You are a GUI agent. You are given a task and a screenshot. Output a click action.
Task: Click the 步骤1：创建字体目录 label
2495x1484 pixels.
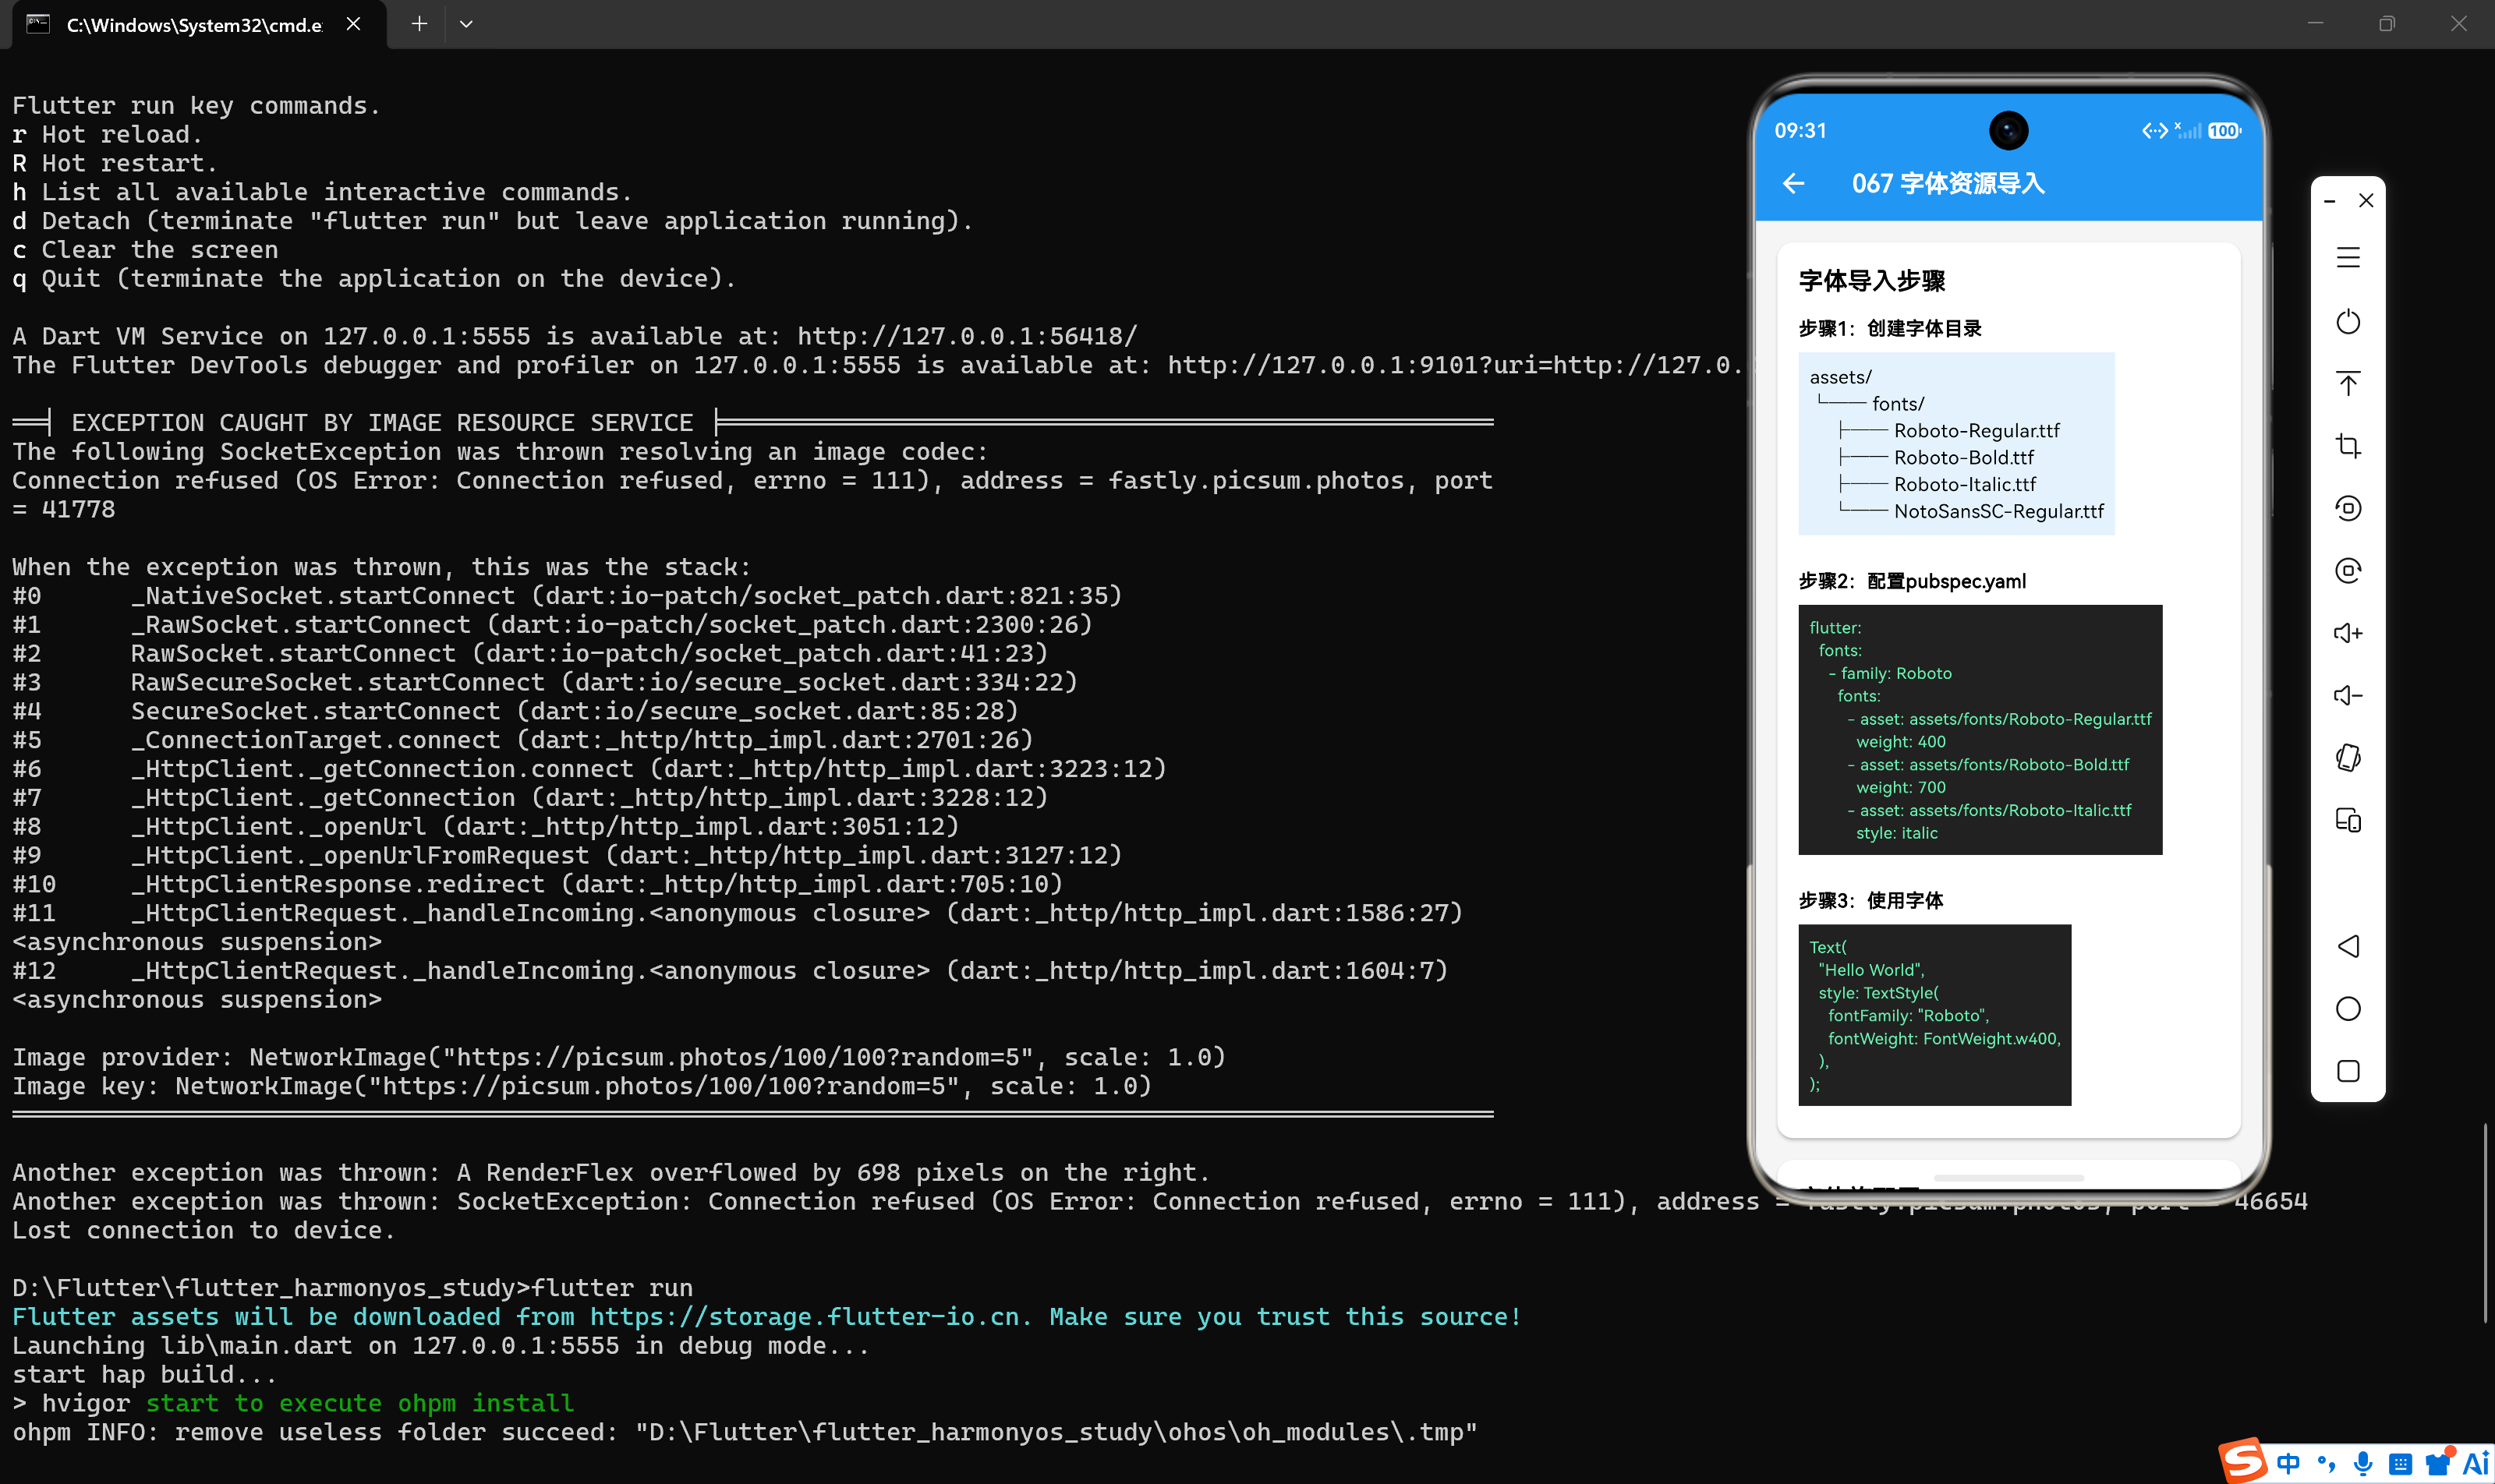(1890, 328)
